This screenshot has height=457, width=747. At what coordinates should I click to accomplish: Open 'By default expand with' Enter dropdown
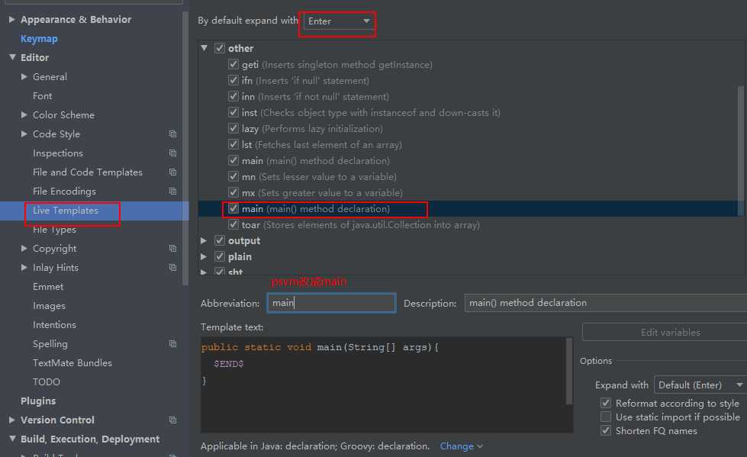point(339,21)
